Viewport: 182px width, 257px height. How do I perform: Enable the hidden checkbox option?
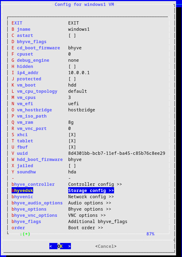(x=72, y=67)
